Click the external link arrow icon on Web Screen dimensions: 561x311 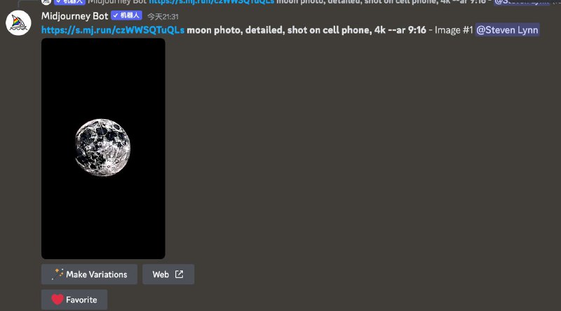[179, 274]
